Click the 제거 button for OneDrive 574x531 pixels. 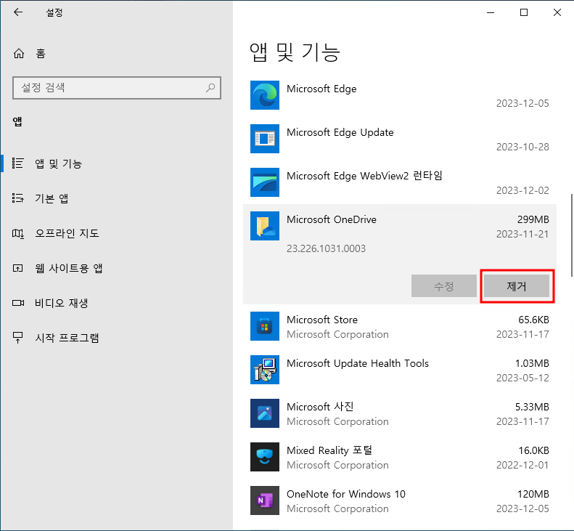tap(517, 286)
